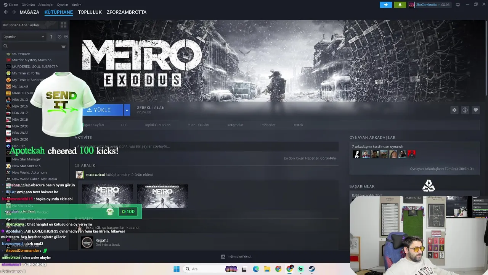Screen dimensions: 488x275
Task: Click the first friend avatar in Oynayan Arkadaşlar
Action: click(356, 154)
